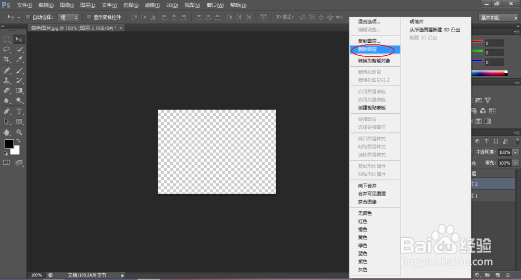Click the 100% zoom field in status bar
This screenshot has height=280, width=521.
[x=36, y=275]
